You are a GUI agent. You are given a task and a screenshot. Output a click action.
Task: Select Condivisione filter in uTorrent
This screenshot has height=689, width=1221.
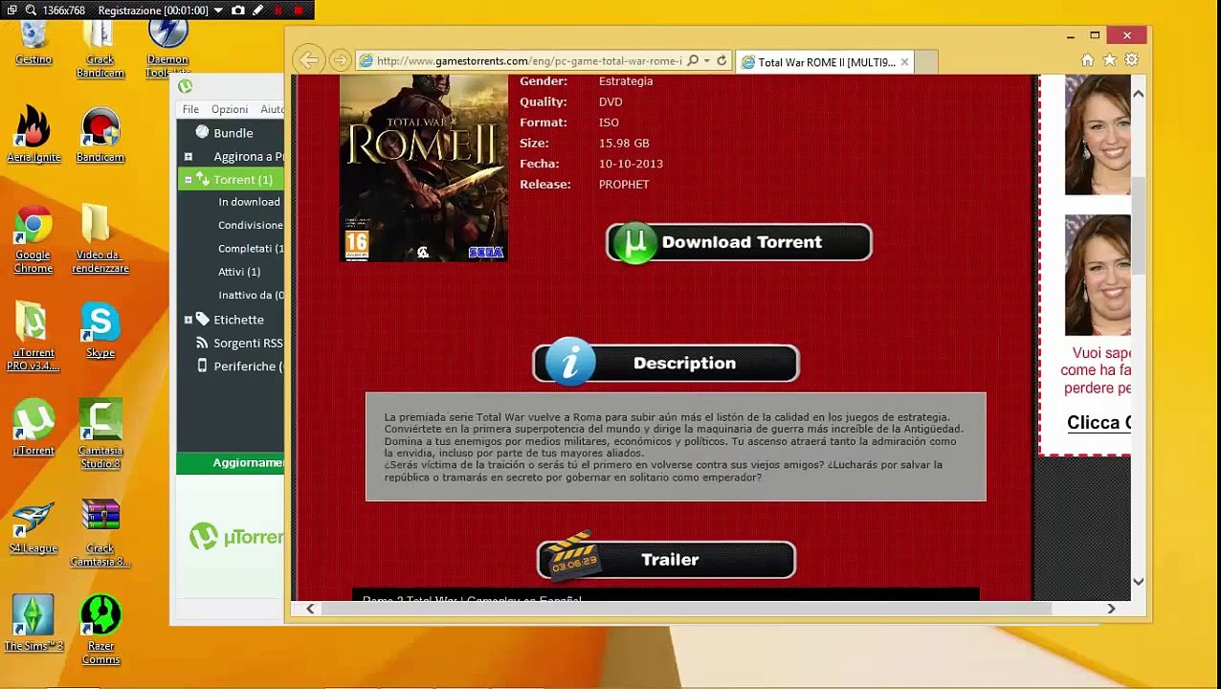pyautogui.click(x=251, y=225)
